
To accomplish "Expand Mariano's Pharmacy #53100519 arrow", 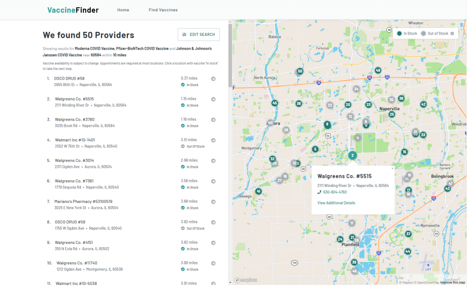I will pyautogui.click(x=213, y=202).
